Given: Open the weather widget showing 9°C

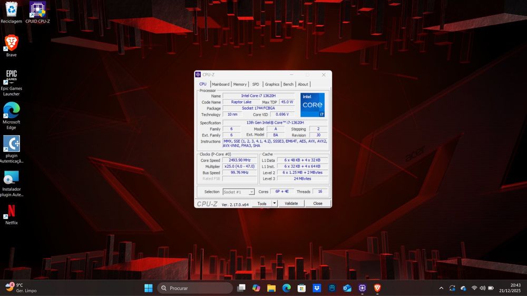Looking at the screenshot, I should (21, 288).
